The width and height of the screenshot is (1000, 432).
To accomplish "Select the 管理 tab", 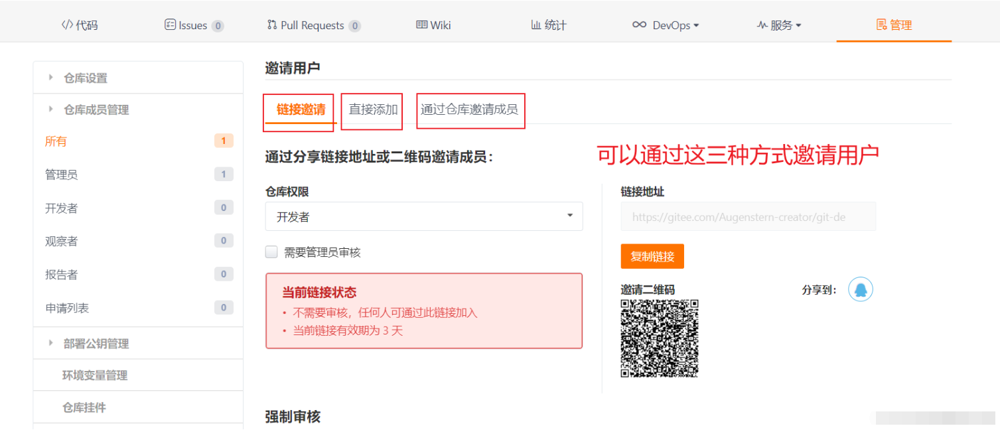I will 894,25.
